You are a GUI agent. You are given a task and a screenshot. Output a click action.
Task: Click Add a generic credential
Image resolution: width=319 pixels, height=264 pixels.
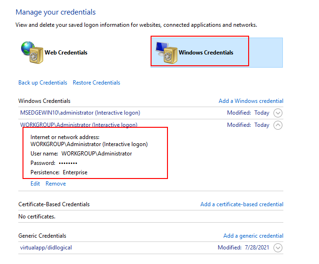point(253,236)
